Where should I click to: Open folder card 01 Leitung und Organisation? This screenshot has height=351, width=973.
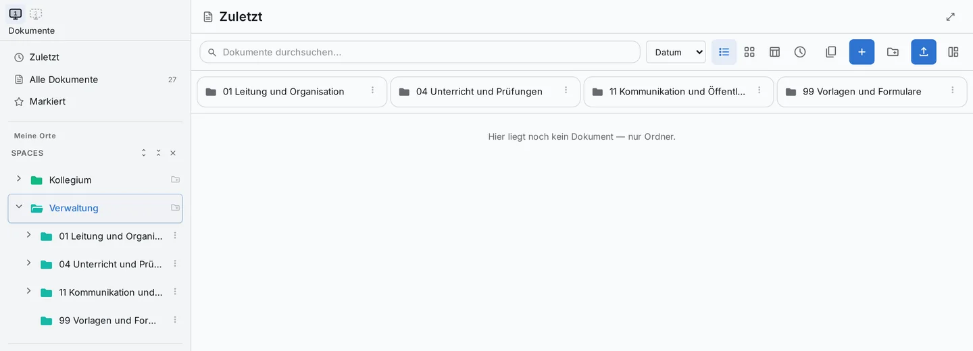tap(292, 92)
